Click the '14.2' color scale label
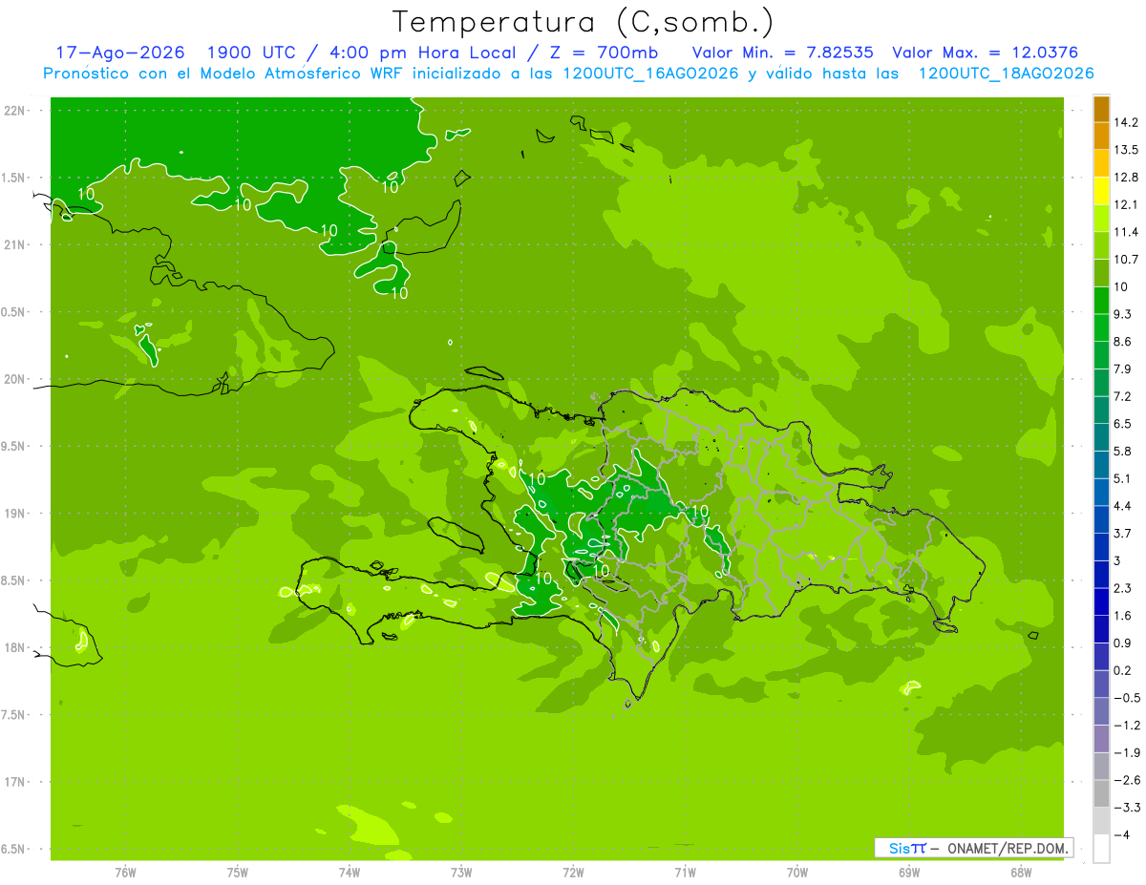The image size is (1146, 885). pyautogui.click(x=1126, y=122)
